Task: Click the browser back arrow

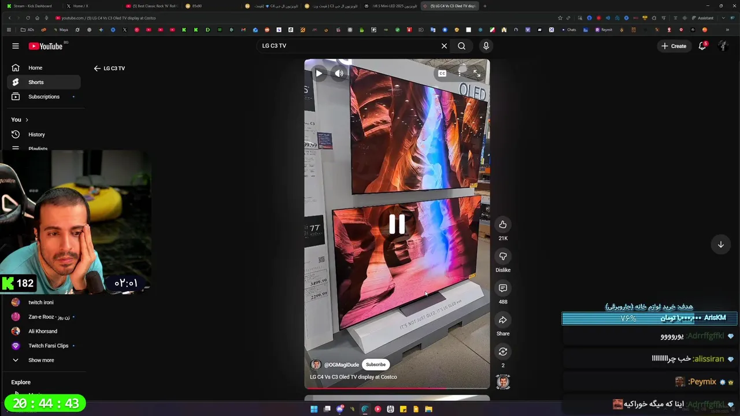Action: pos(9,18)
